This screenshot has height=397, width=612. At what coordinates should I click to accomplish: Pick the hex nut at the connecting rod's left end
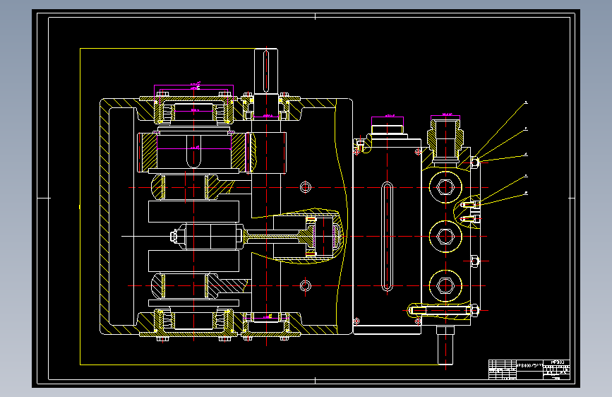(x=174, y=236)
